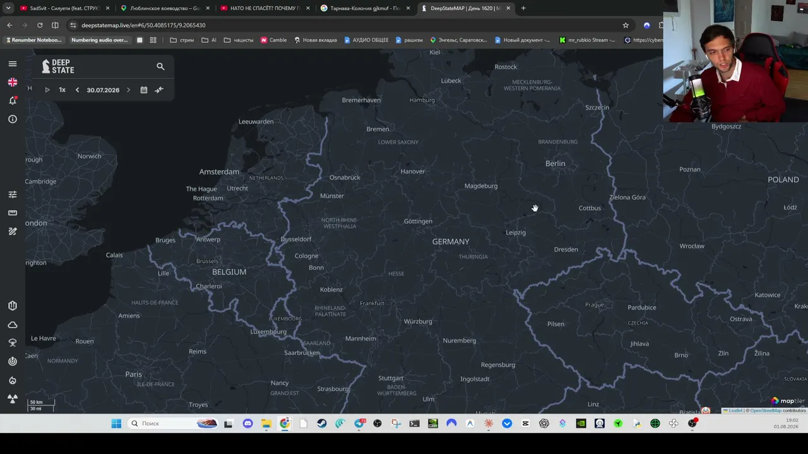Select the draw pencil tool
This screenshot has width=808, height=454.
[13, 231]
